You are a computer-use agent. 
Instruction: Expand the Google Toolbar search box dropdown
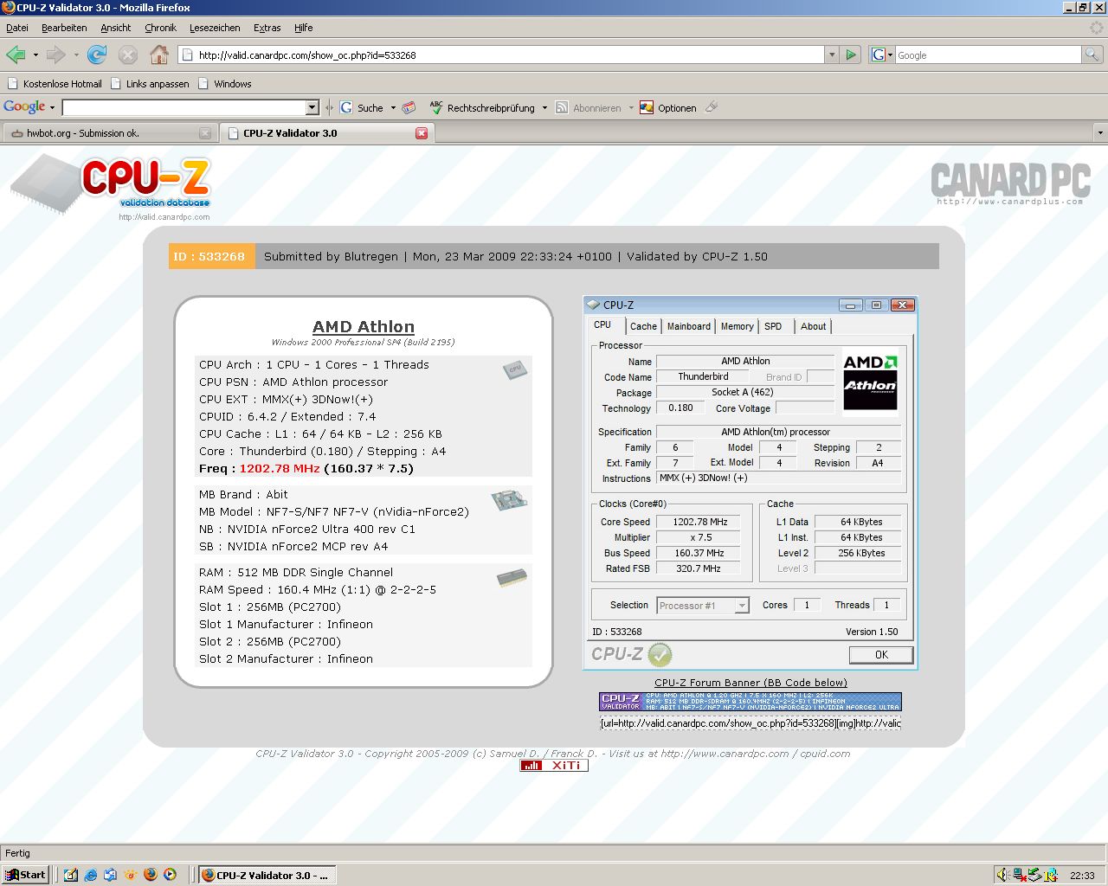click(312, 107)
